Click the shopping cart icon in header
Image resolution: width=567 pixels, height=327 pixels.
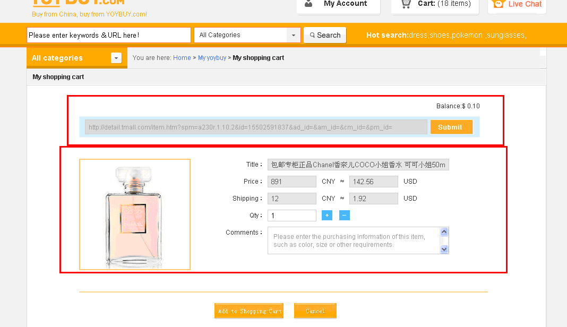point(406,4)
